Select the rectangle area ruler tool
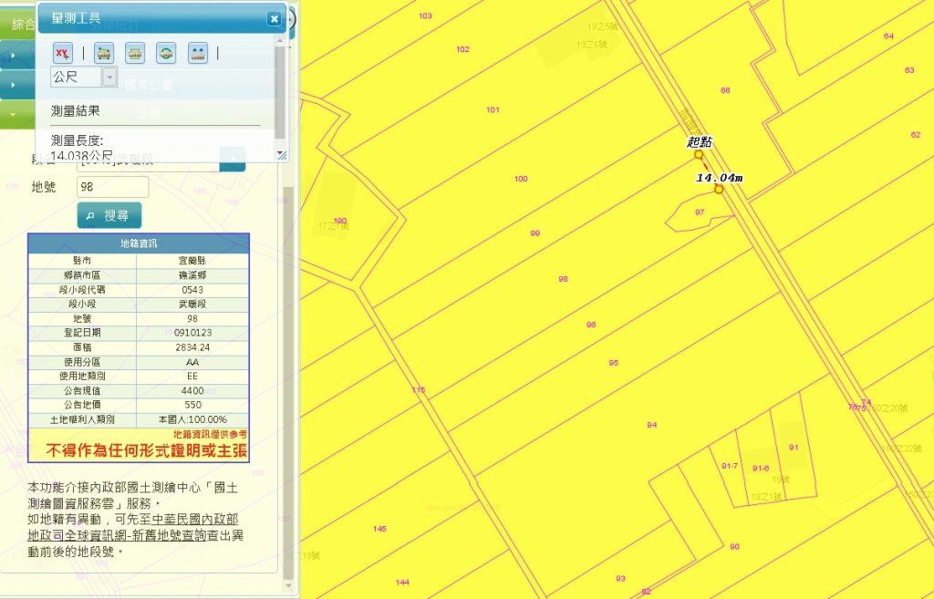Image resolution: width=934 pixels, height=599 pixels. 135,53
